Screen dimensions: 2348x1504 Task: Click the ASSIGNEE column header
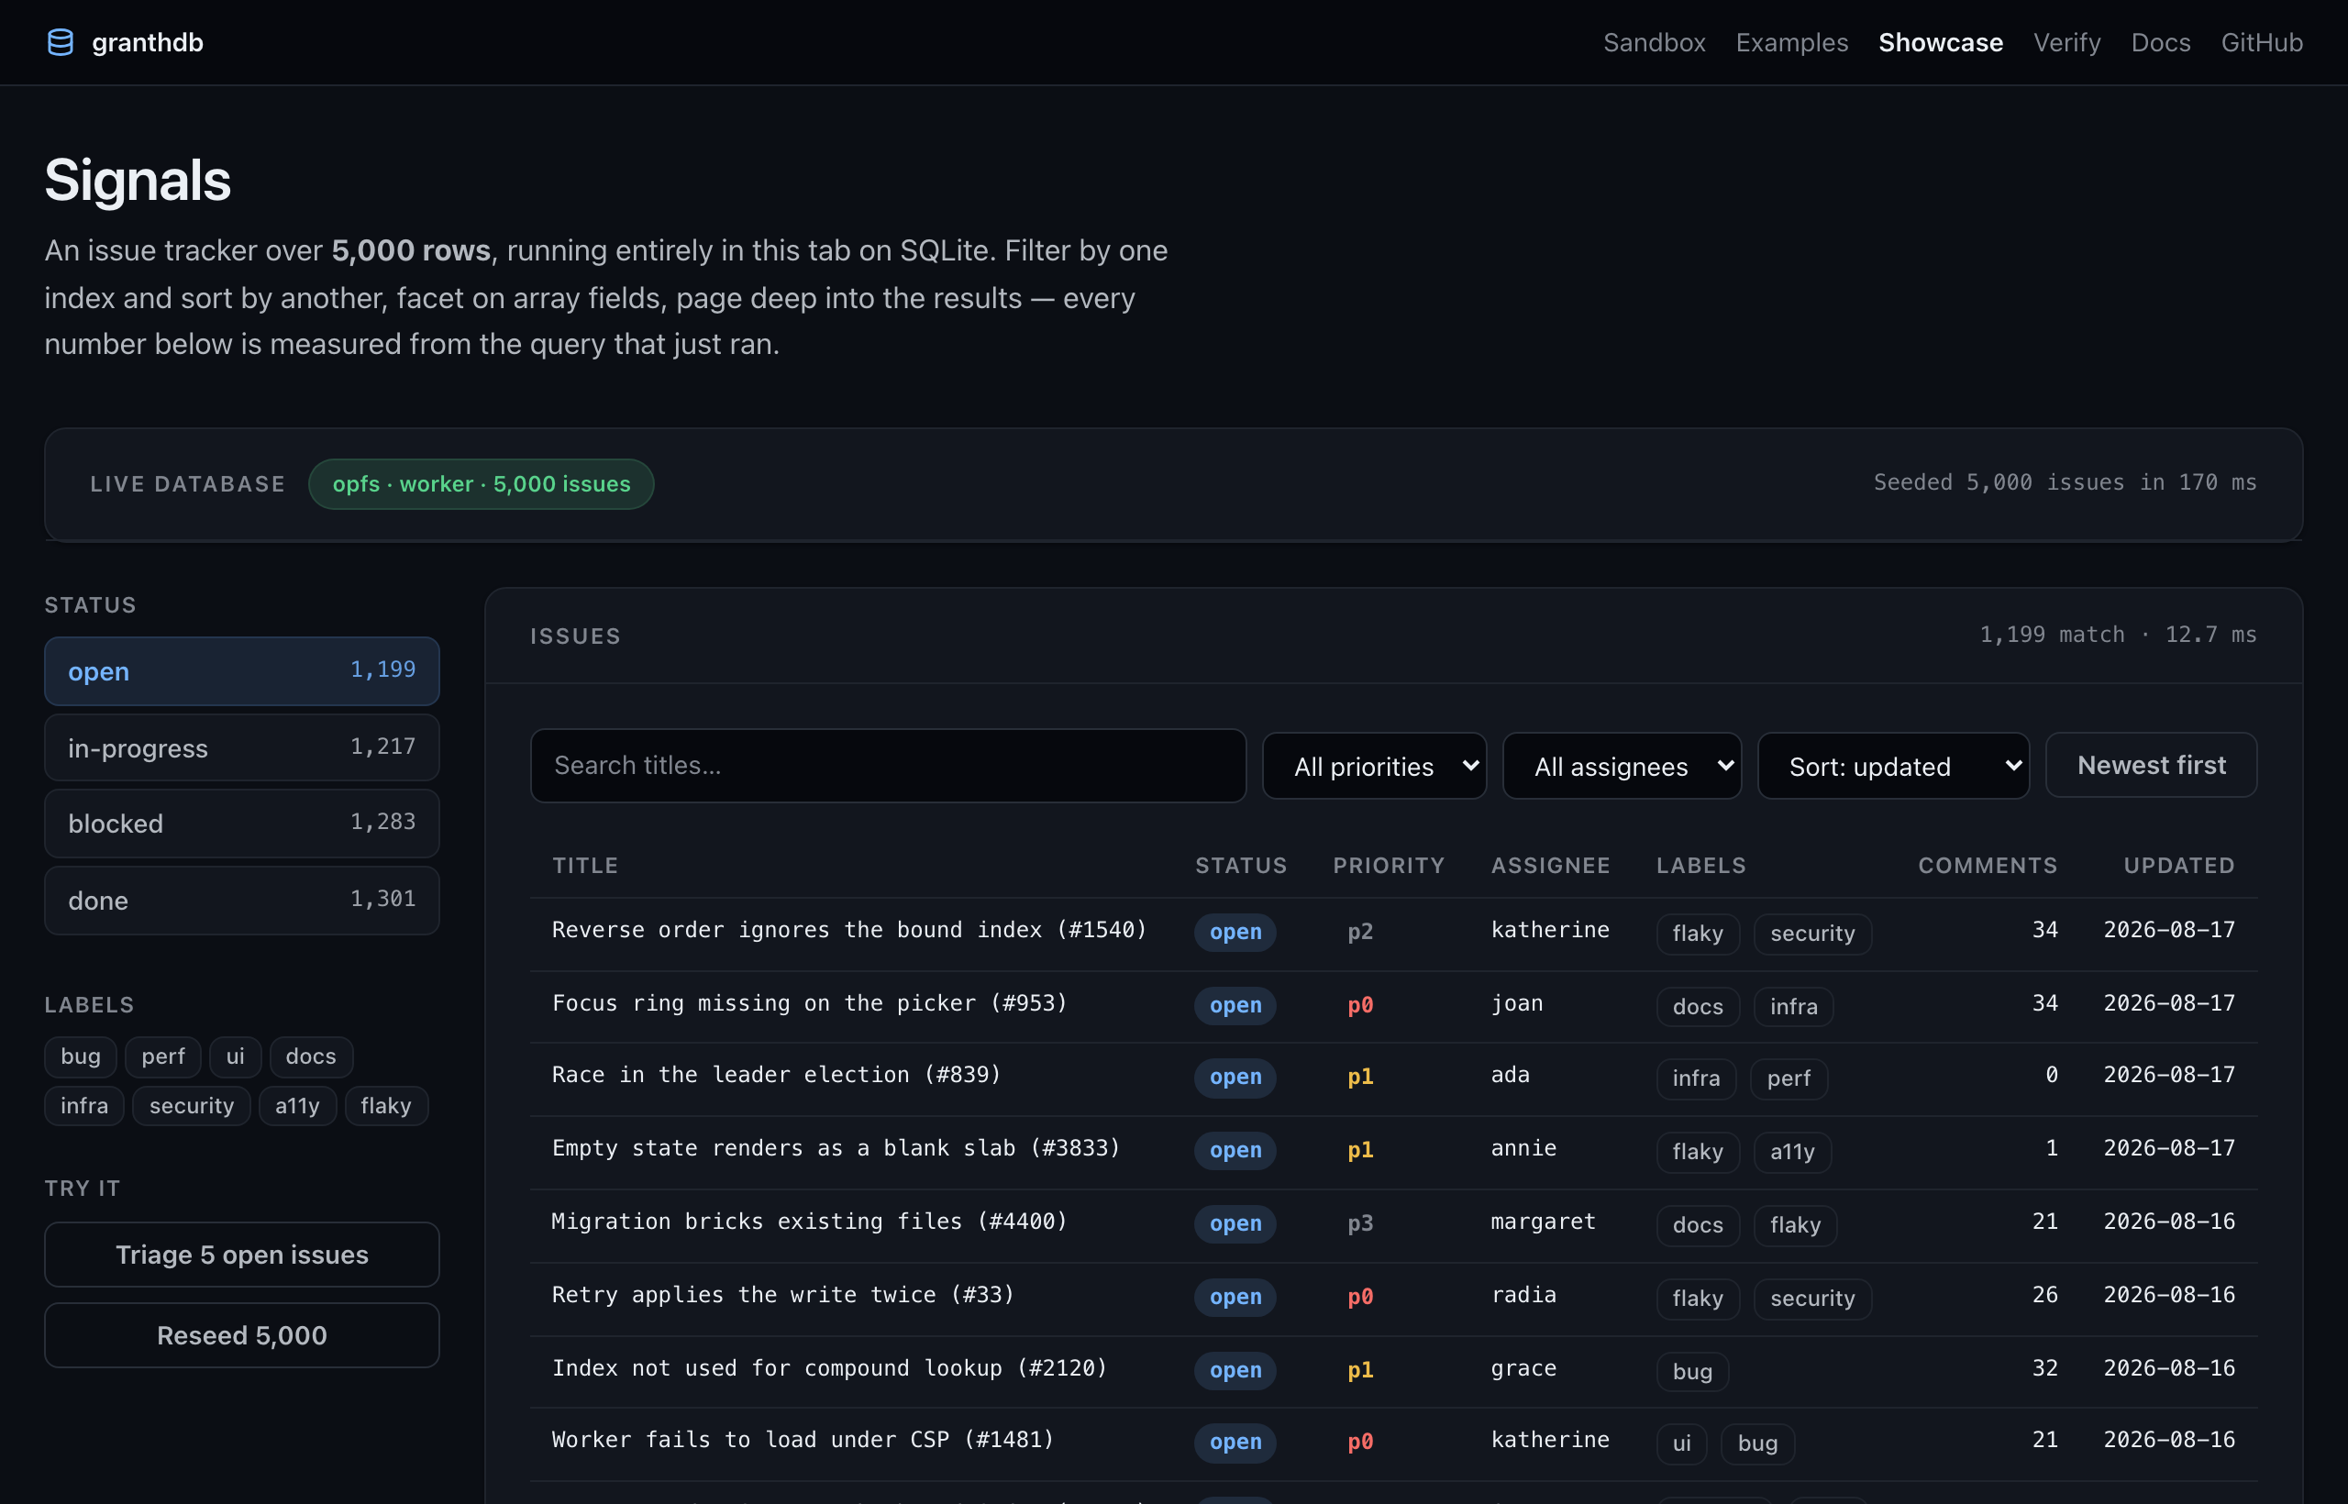[x=1550, y=866]
